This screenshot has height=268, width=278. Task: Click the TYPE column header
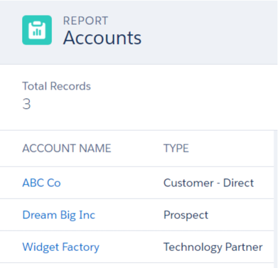coord(176,148)
